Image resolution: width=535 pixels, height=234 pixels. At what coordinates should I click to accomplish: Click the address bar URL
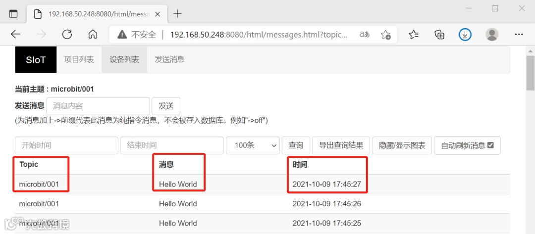point(259,35)
